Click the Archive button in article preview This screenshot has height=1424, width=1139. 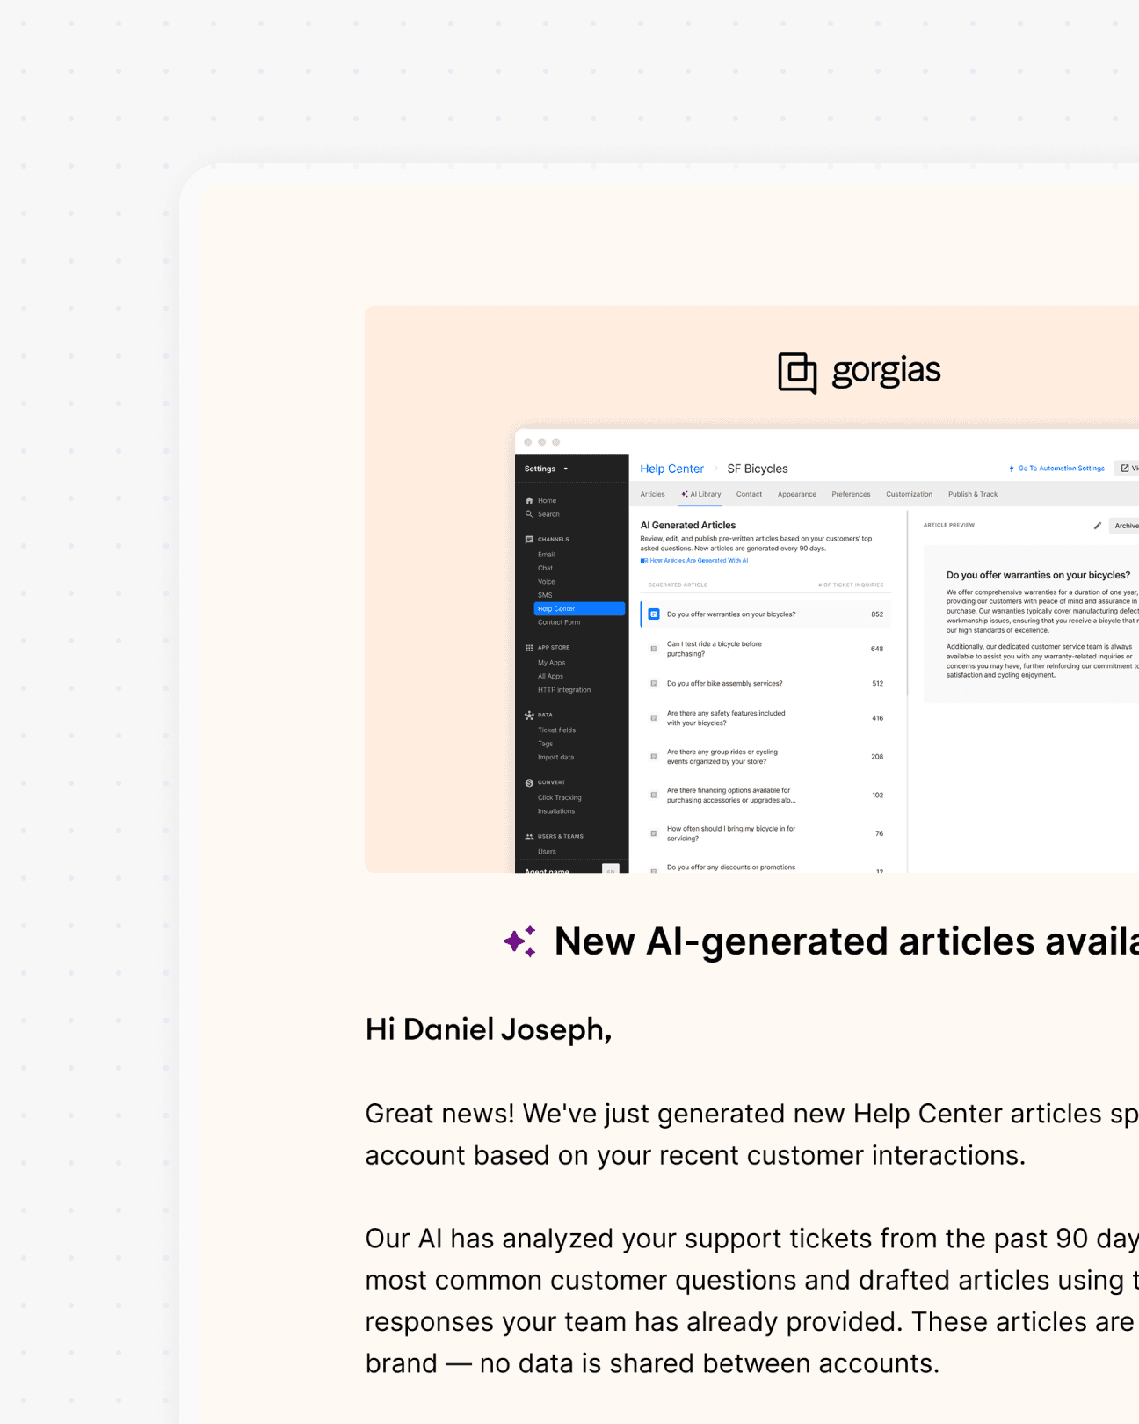coord(1125,526)
